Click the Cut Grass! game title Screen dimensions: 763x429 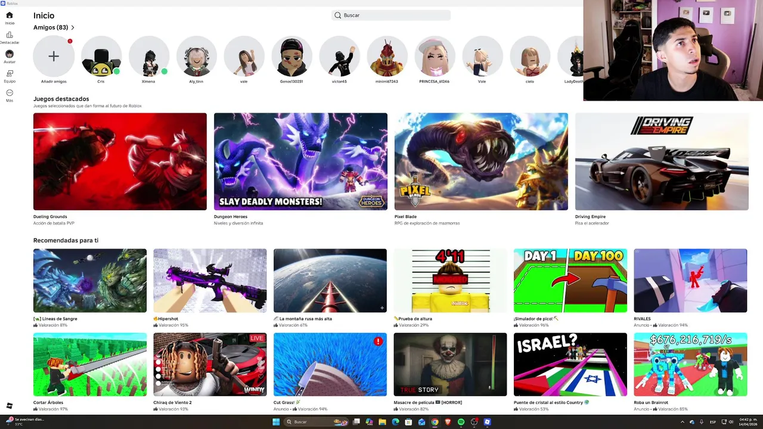[x=287, y=403]
